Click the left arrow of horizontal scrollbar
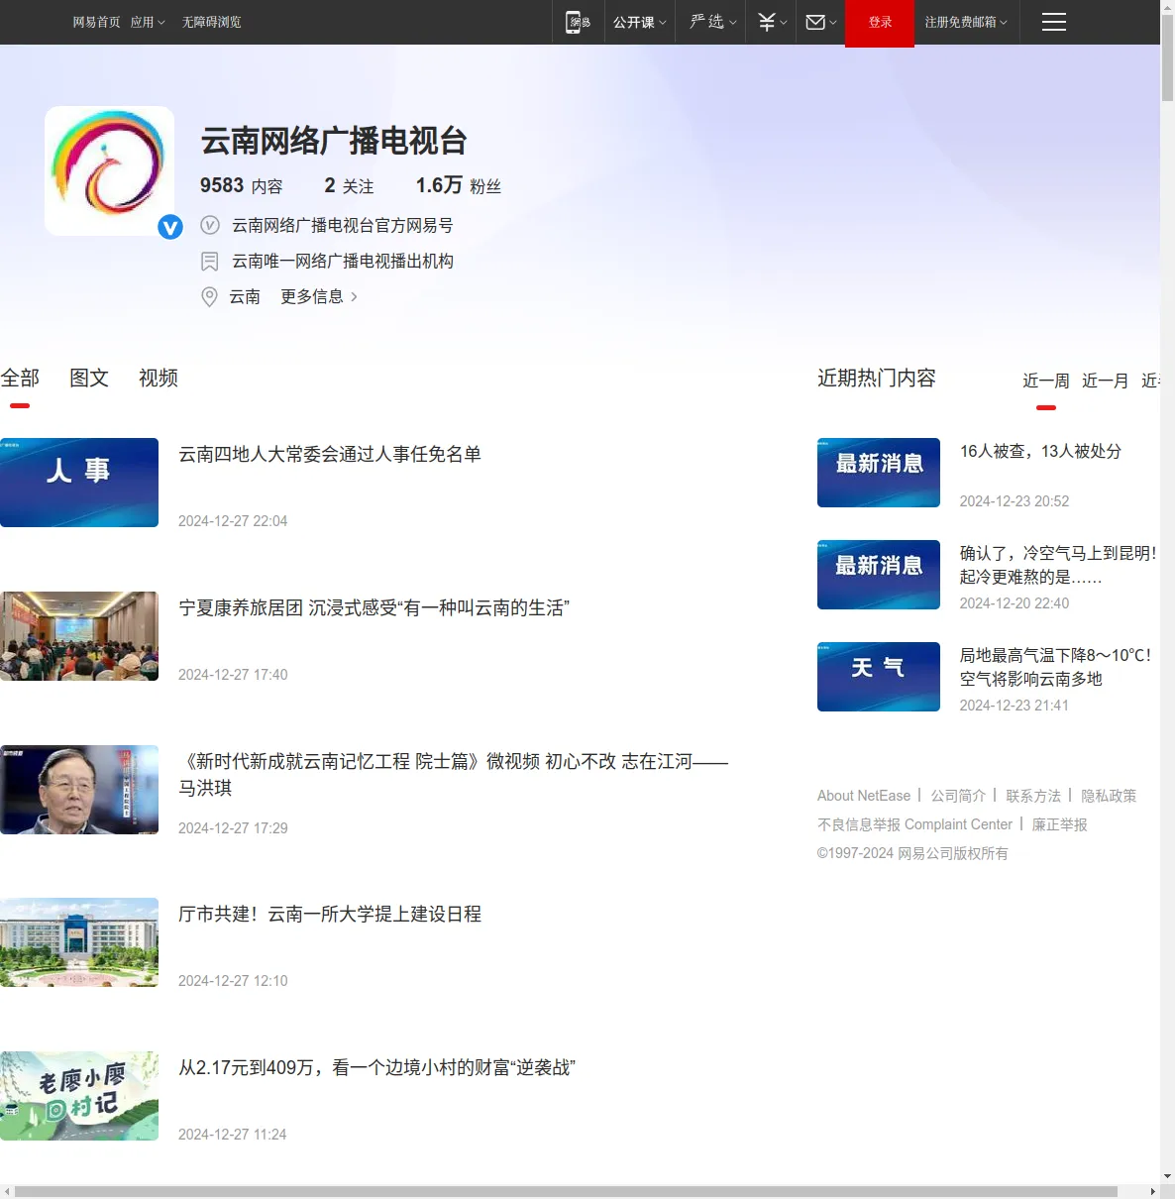This screenshot has width=1175, height=1199. (7, 1191)
